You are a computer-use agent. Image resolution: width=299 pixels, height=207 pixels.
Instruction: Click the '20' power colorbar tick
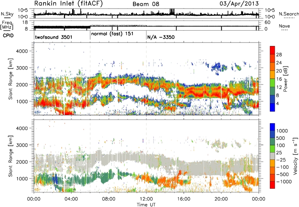point(279,71)
